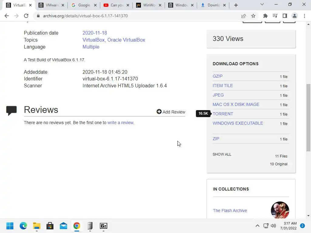Click Add Review button

[171, 112]
